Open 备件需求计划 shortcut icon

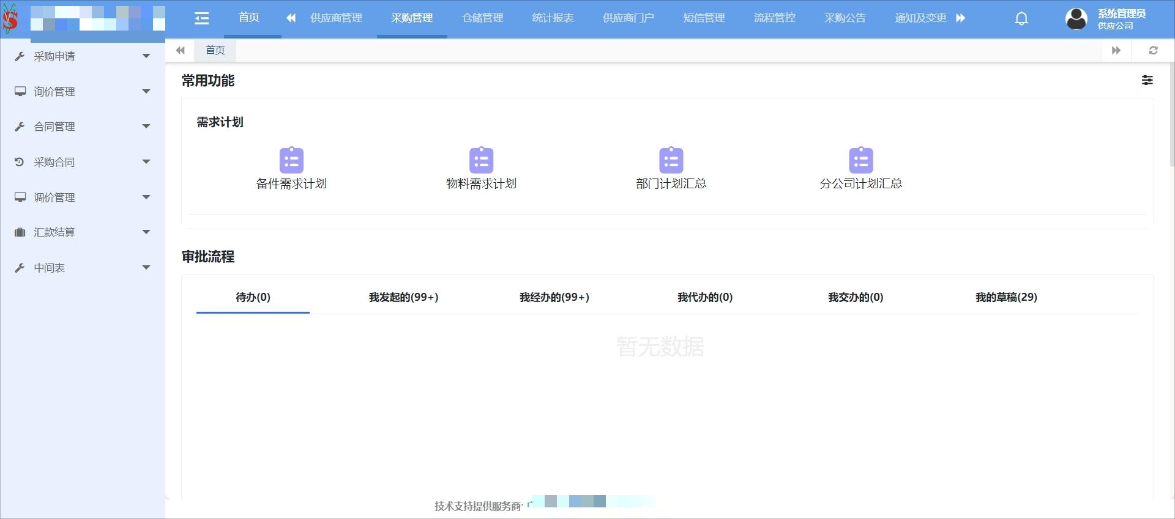291,160
